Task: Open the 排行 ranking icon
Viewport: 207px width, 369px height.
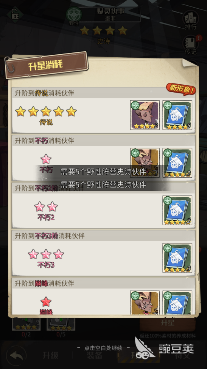Action: (x=191, y=20)
